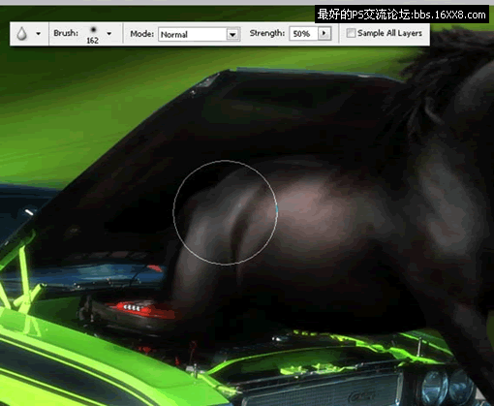Click the Normal text in Mode box
Screen dimensions: 494x406
(174, 35)
